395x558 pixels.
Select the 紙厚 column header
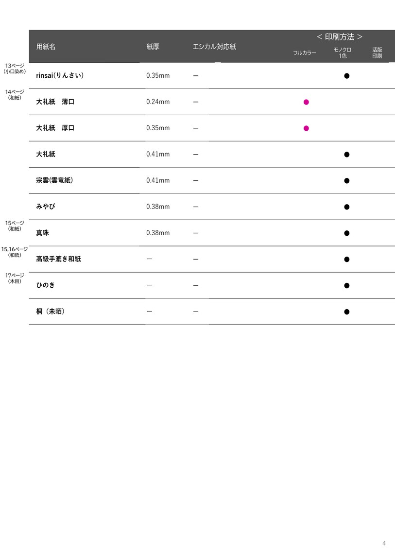[x=153, y=47]
